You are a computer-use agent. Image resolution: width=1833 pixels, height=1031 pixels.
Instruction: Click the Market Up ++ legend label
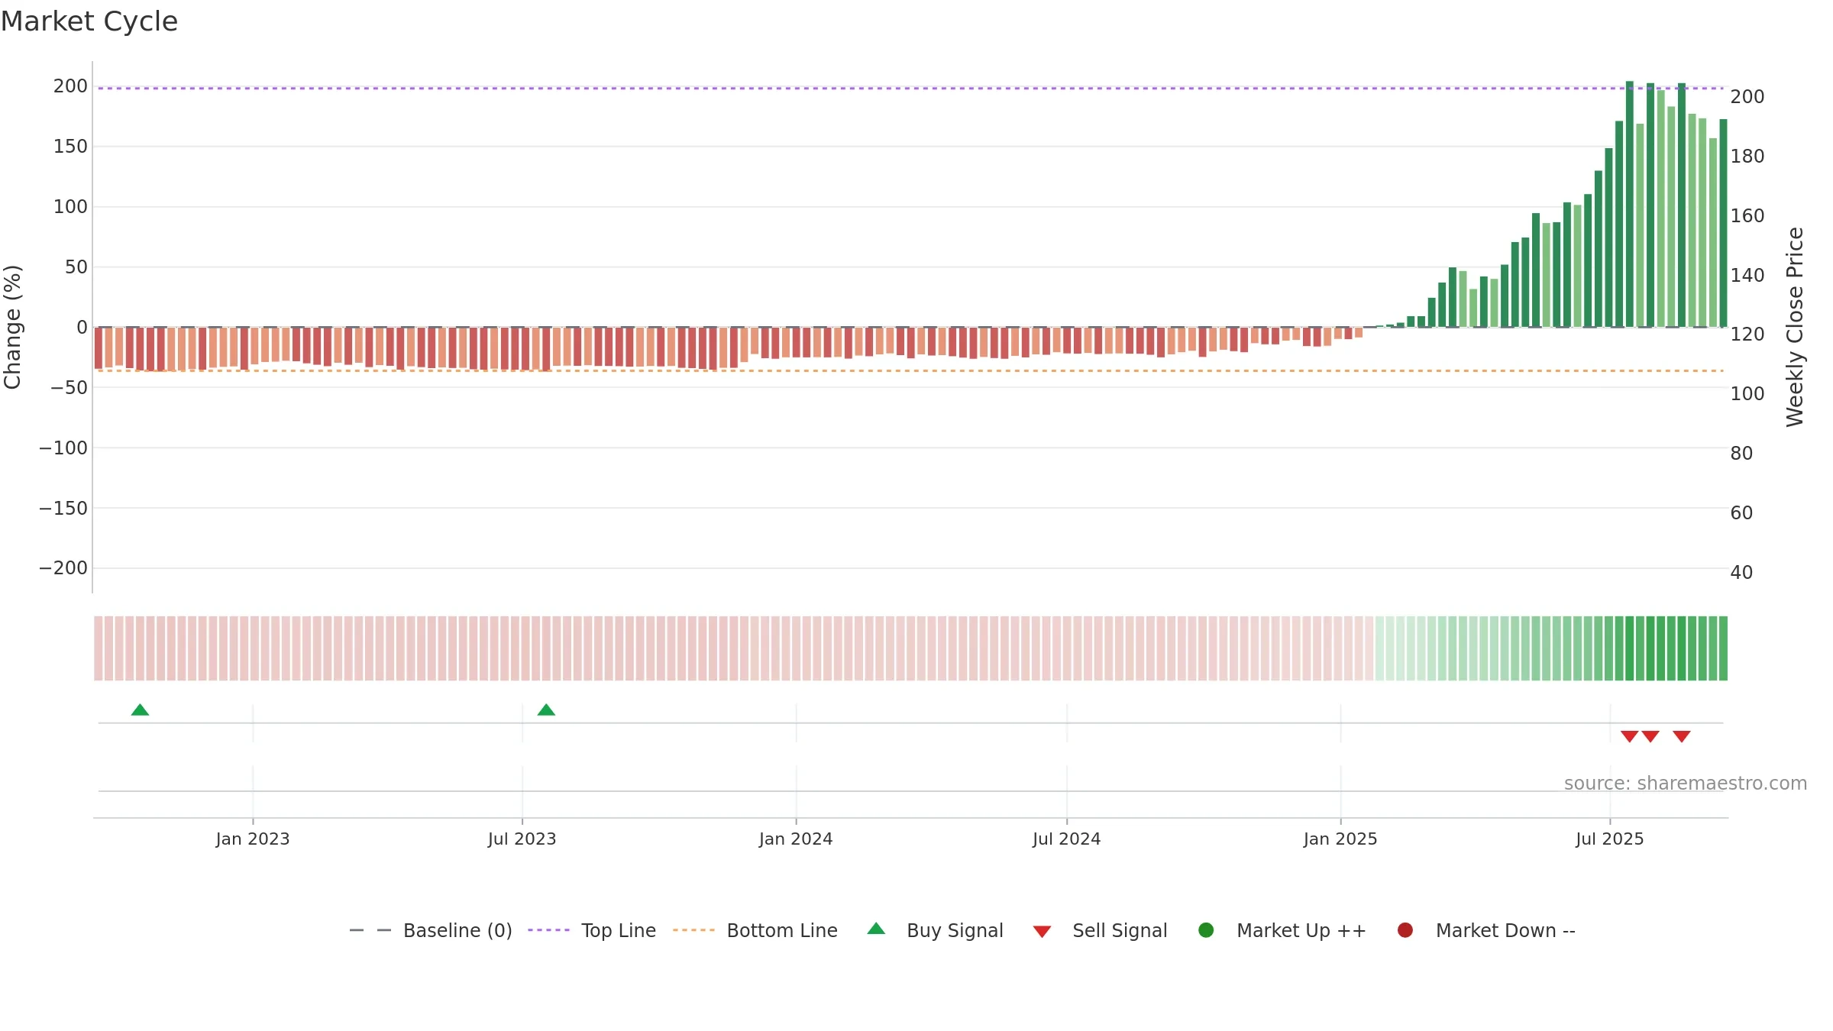click(x=1301, y=930)
